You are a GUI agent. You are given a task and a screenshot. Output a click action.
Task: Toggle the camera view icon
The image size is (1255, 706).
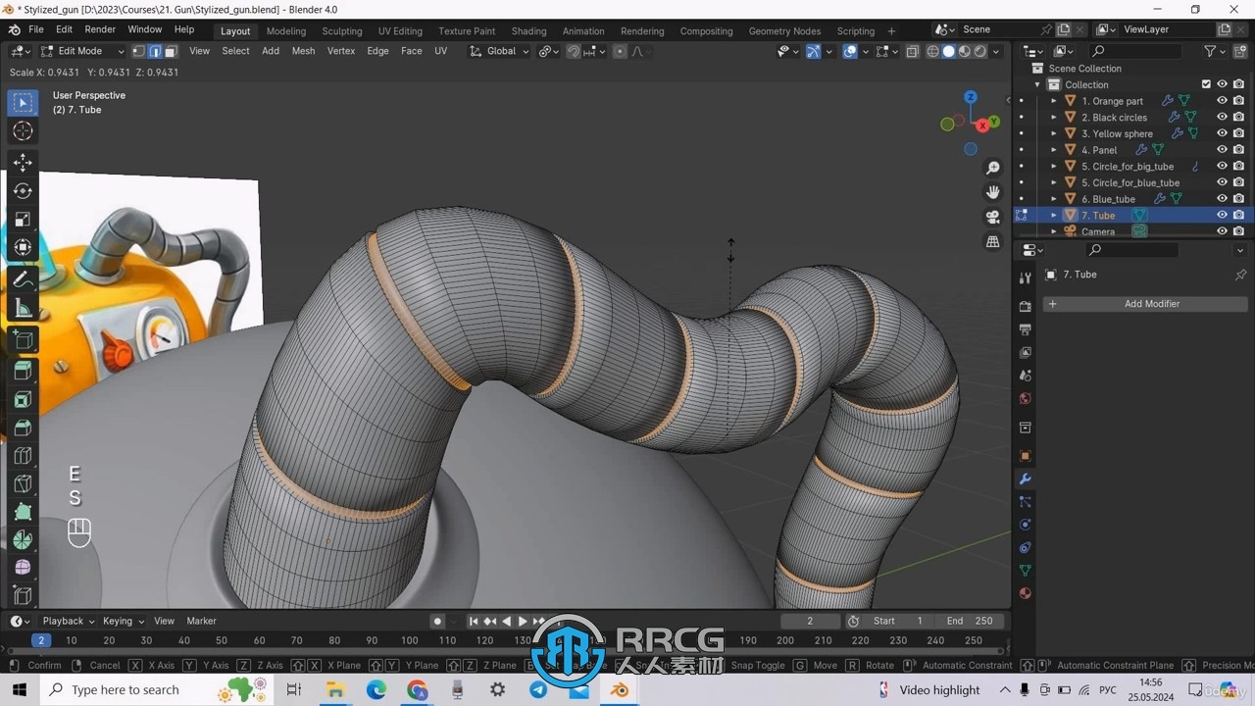pos(993,217)
